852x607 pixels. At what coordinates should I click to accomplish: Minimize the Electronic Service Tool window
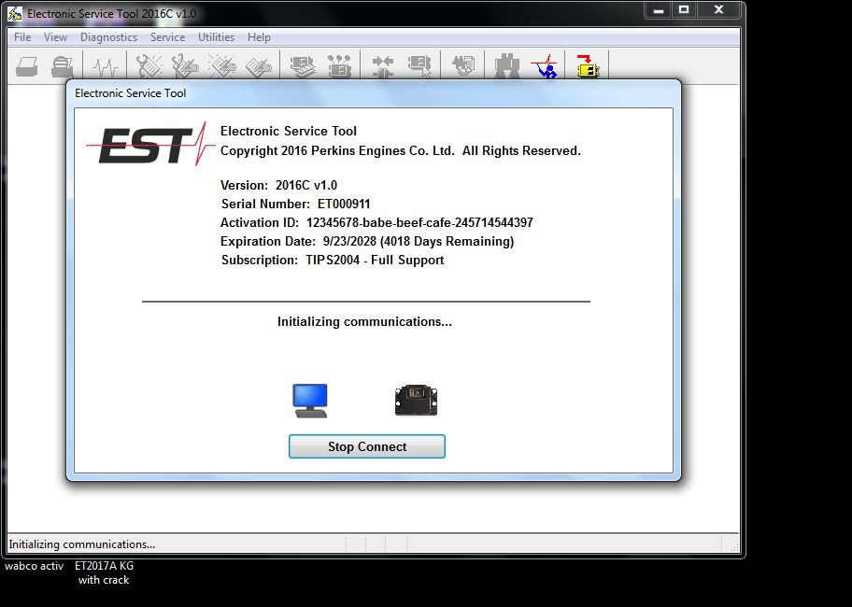point(659,10)
